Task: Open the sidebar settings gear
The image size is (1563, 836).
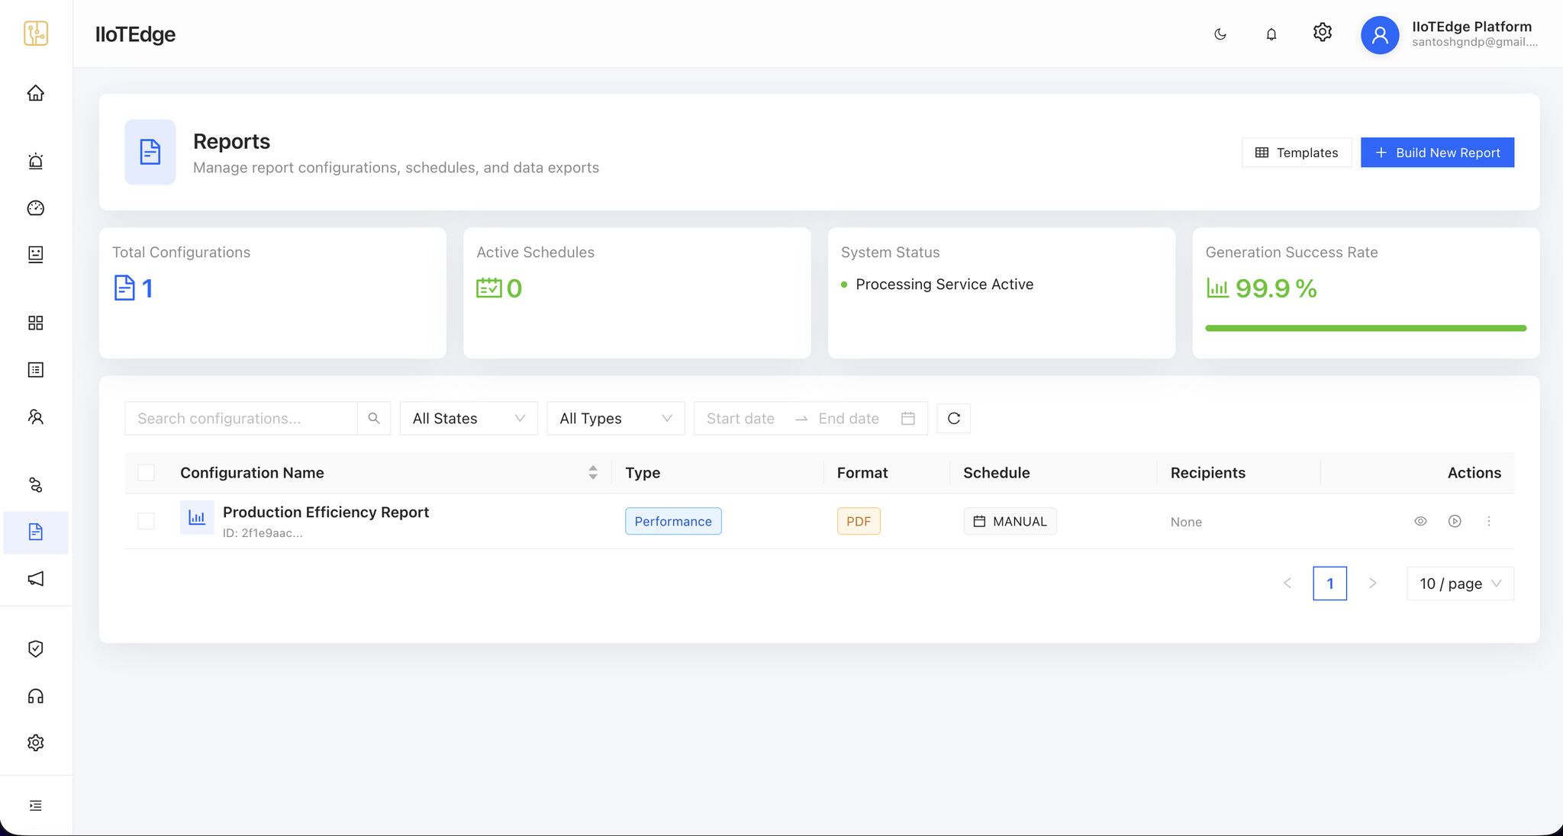Action: [35, 743]
